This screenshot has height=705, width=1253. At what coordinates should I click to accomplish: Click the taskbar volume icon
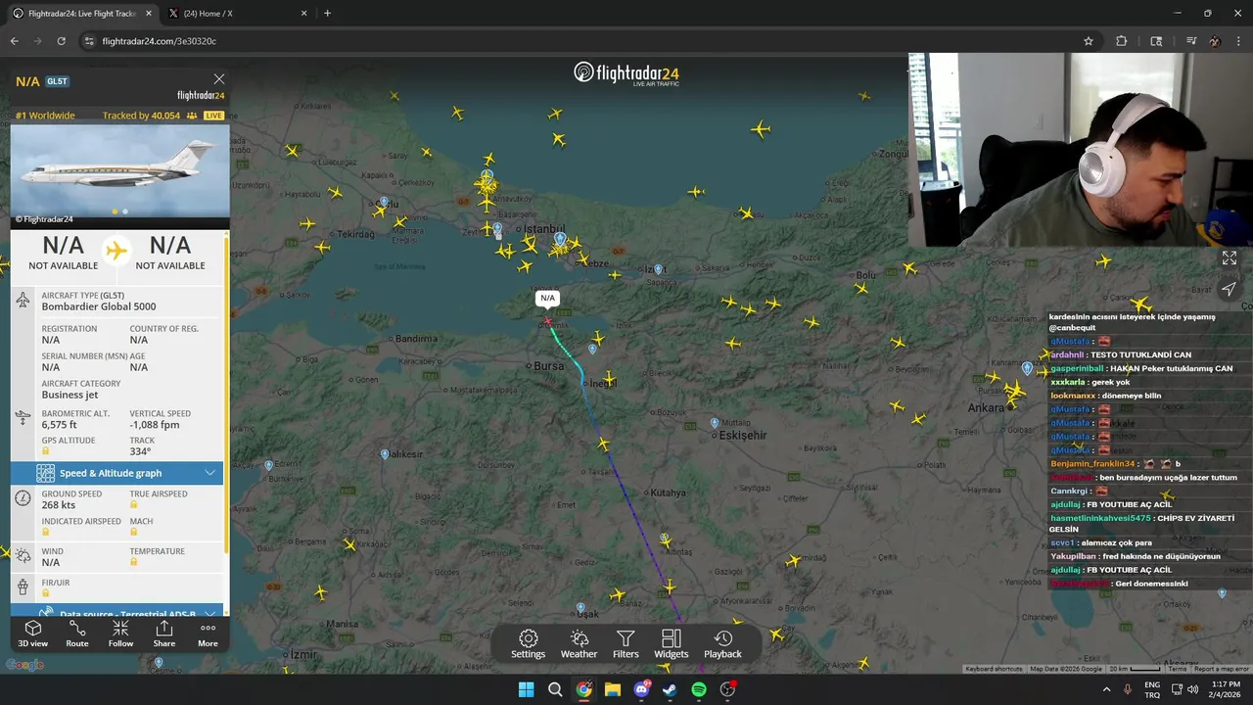pyautogui.click(x=1192, y=689)
